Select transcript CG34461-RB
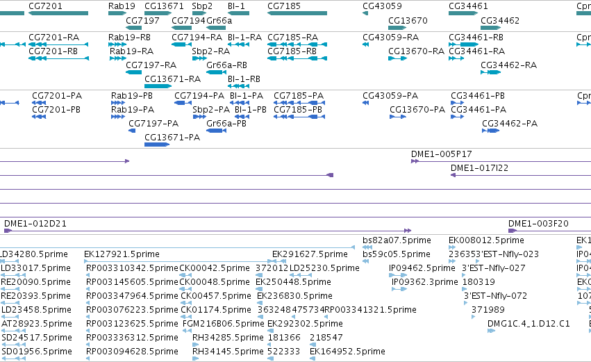 tap(464, 44)
